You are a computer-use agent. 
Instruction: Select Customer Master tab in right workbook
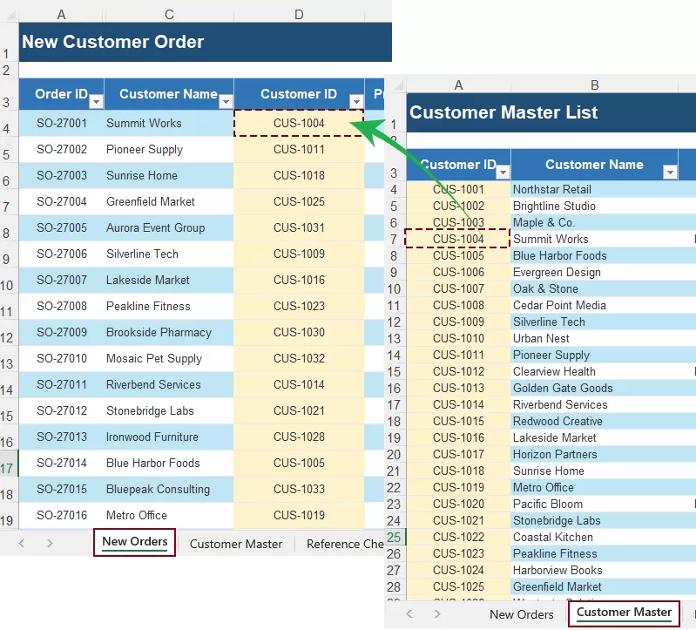624,613
